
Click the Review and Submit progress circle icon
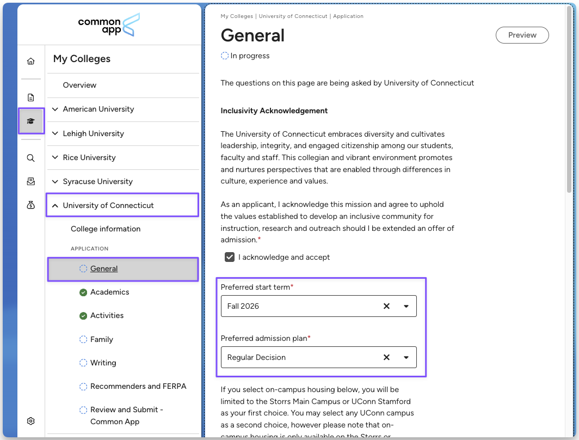pyautogui.click(x=83, y=410)
